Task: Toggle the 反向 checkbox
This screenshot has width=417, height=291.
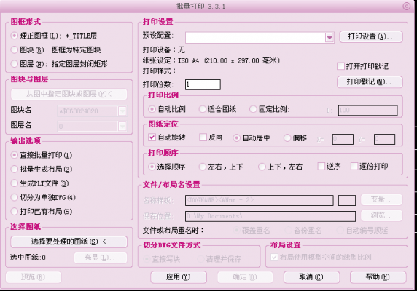Action: [x=203, y=137]
